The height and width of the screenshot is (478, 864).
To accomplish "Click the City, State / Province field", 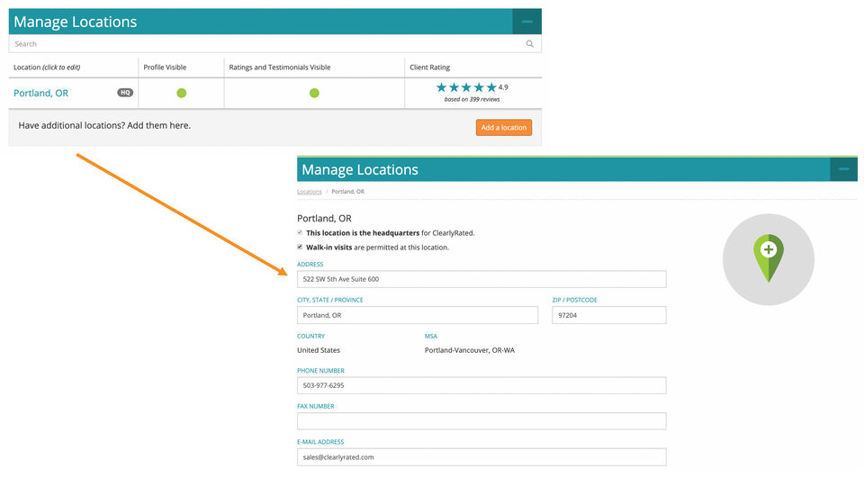I will [x=417, y=315].
